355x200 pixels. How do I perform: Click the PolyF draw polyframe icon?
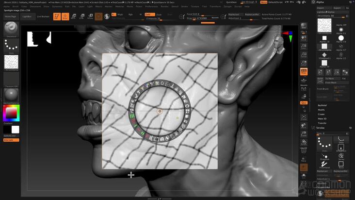click(304, 150)
